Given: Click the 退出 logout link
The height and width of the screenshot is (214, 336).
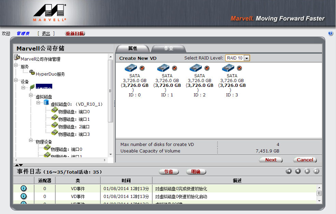Looking at the screenshot, I should 46,34.
